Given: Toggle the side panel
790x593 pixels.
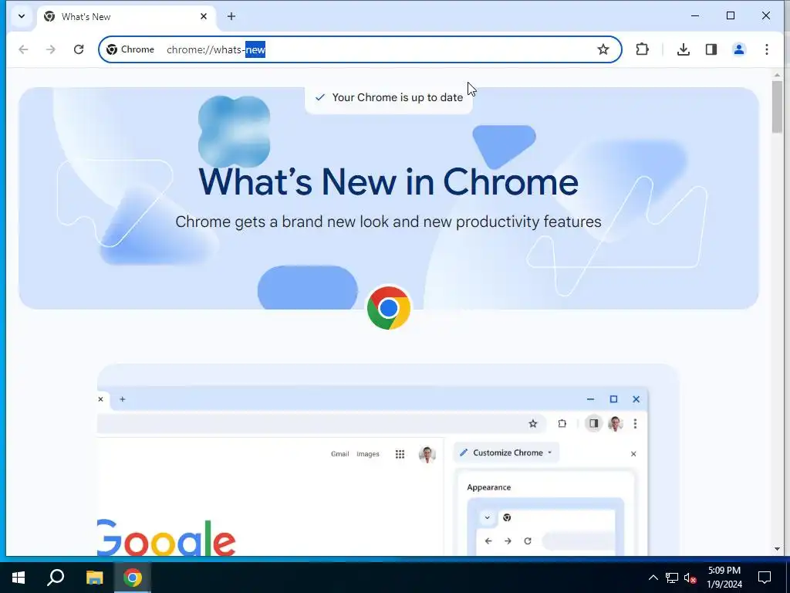Looking at the screenshot, I should point(711,49).
